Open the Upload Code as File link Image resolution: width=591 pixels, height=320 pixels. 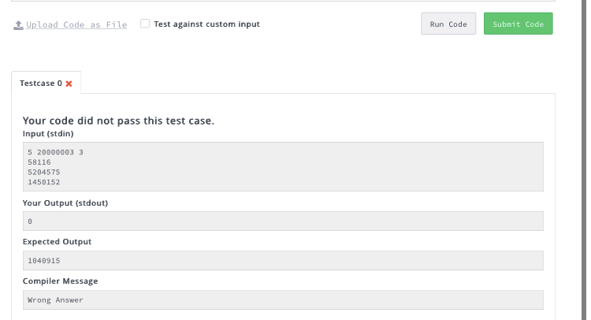(x=76, y=24)
